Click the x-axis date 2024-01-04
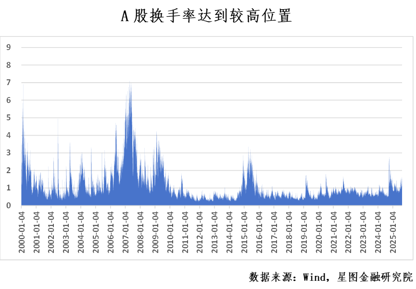This screenshot has width=416, height=289. pyautogui.click(x=378, y=232)
